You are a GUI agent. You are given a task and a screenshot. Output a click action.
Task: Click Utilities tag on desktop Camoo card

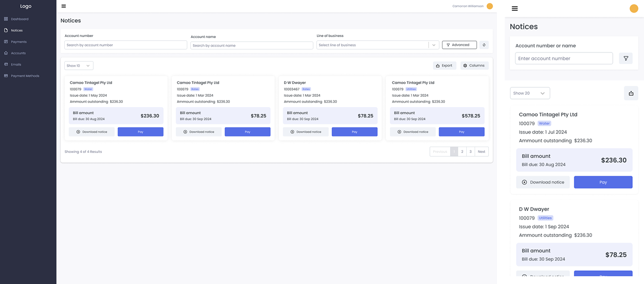coord(411,89)
